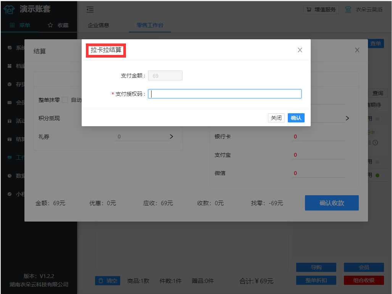Click the red 组合收银 button
This screenshot has height=294, width=392.
tap(364, 280)
